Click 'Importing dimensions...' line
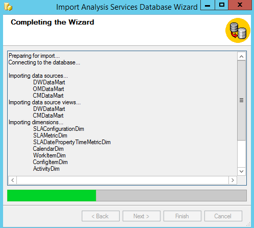 tap(36, 122)
